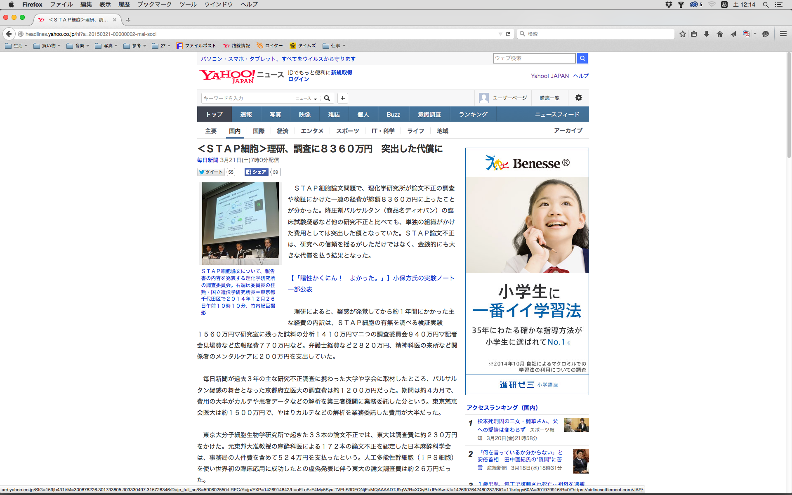Show URL history dropdown arrow in address bar
The image size is (792, 495).
pos(500,34)
